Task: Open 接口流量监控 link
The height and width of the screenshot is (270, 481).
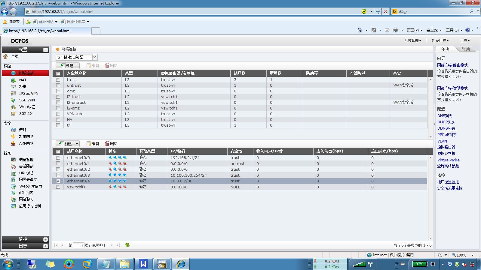Action: point(448,182)
